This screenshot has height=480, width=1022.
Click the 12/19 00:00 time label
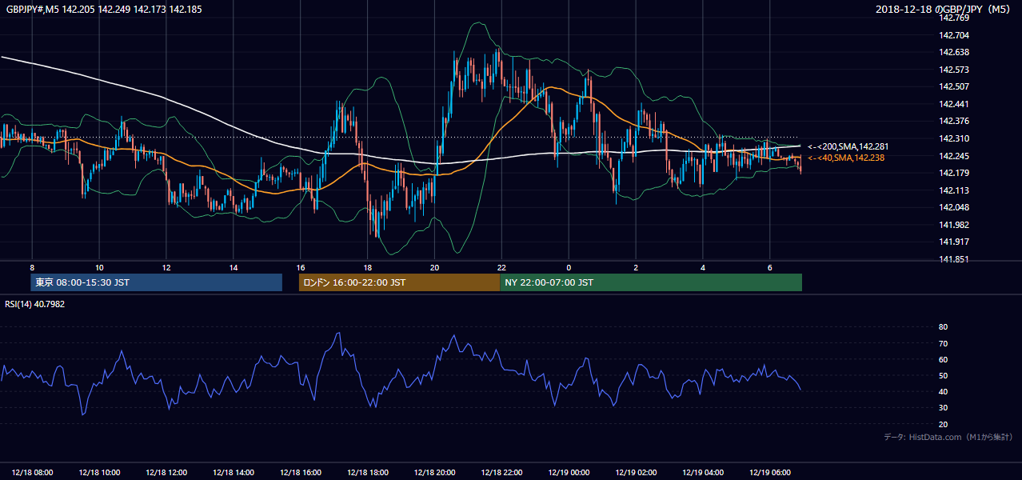coord(569,473)
